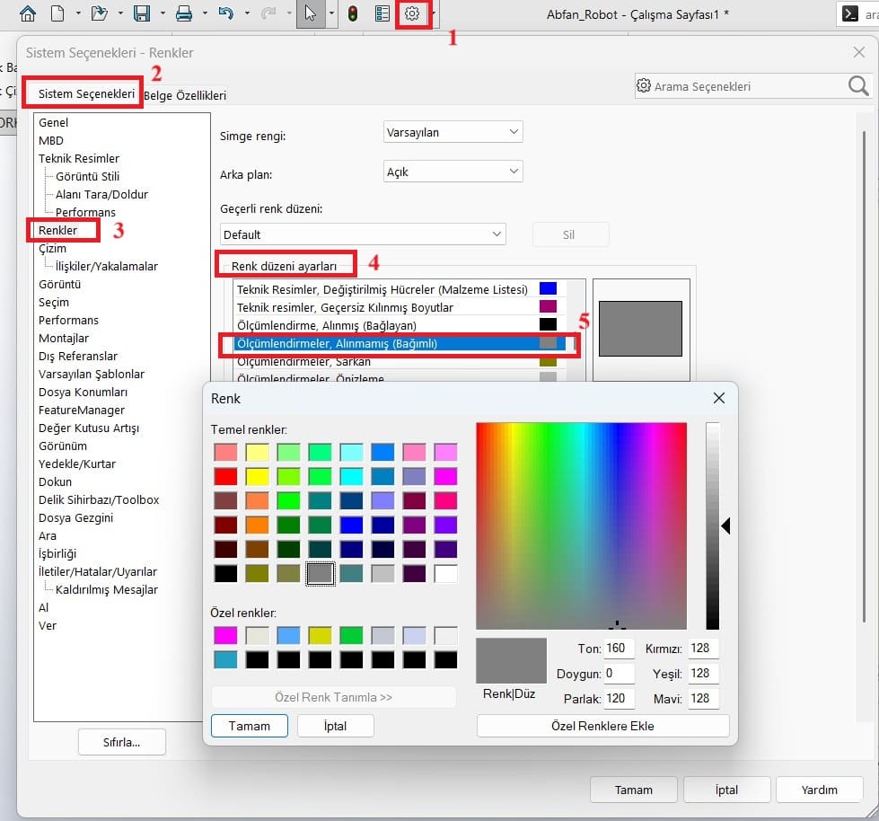Click the search magnifier icon in options
This screenshot has width=879, height=821.
pos(858,86)
